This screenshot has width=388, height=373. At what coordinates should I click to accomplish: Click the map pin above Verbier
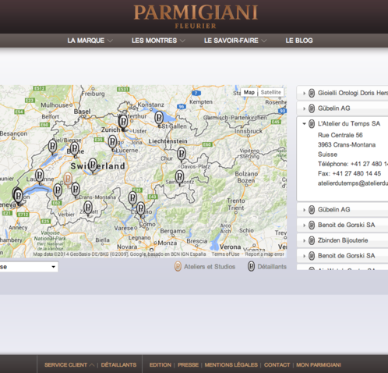[x=58, y=191]
